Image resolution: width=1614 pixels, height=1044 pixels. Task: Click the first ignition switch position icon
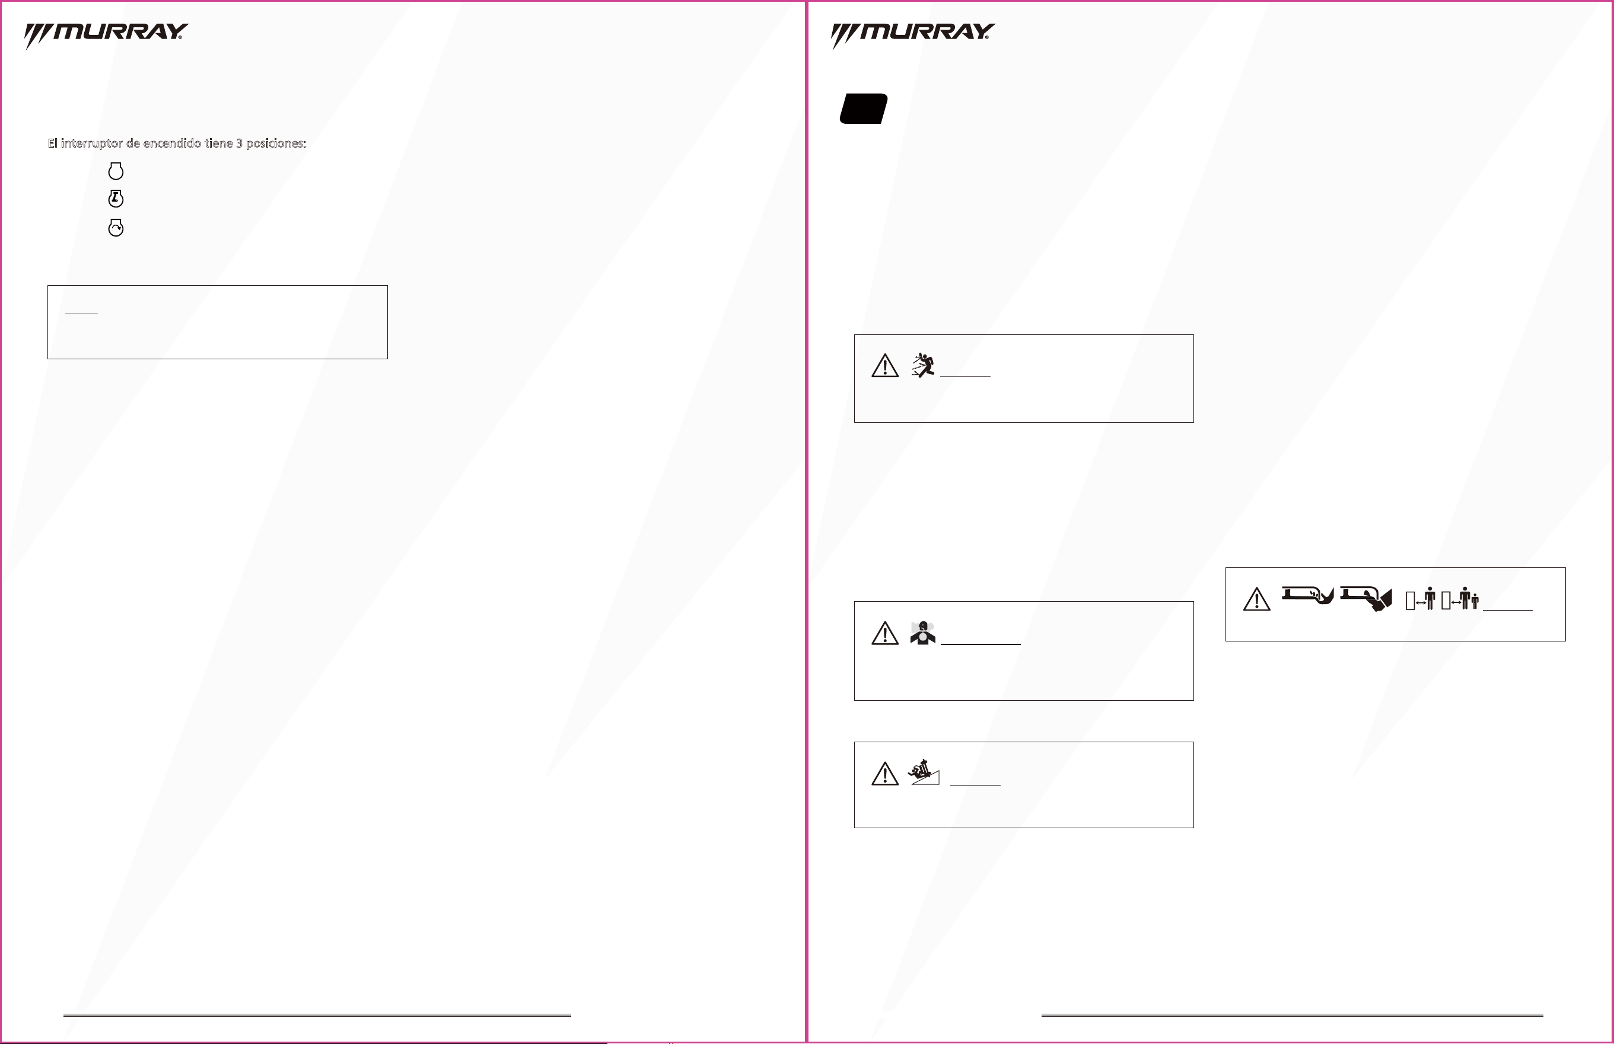point(116,170)
